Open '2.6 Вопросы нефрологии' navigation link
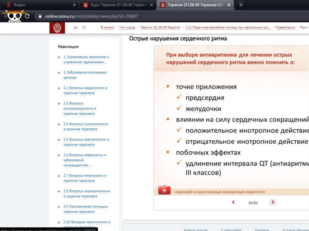This screenshot has height=231, width=309. (x=85, y=160)
